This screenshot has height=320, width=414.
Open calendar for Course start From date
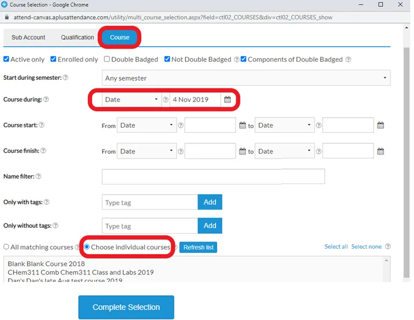(x=242, y=125)
